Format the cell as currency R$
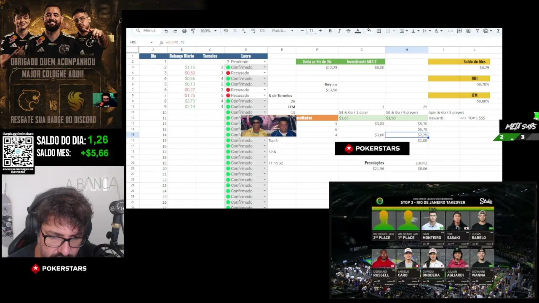539x303 pixels. (226, 31)
